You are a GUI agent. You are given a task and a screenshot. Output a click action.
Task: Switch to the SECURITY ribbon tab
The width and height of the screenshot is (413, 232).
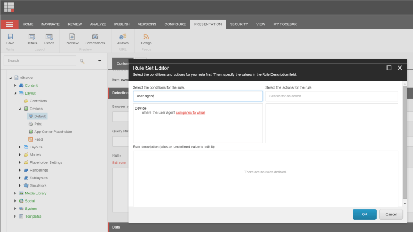[x=239, y=24]
